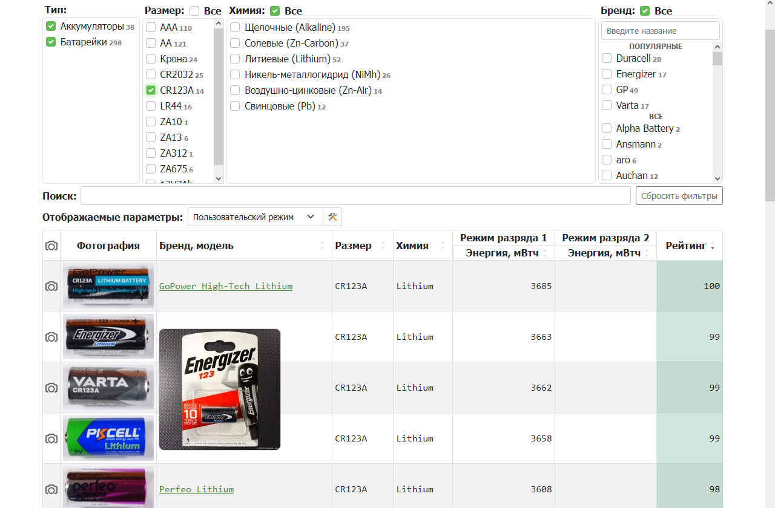
Task: Click the Pkcell Lithium photo thumbnail
Action: pos(108,438)
